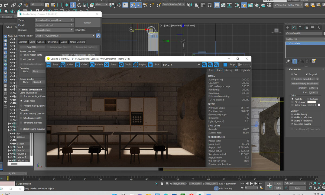325x195 pixels.
Task: Click the Save icon in Corona frame buffer
Action: (x=49, y=65)
